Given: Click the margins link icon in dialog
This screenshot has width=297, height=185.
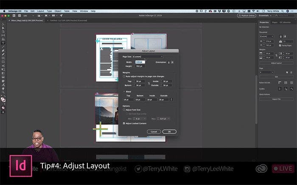Looking at the screenshot, I should point(149,84).
